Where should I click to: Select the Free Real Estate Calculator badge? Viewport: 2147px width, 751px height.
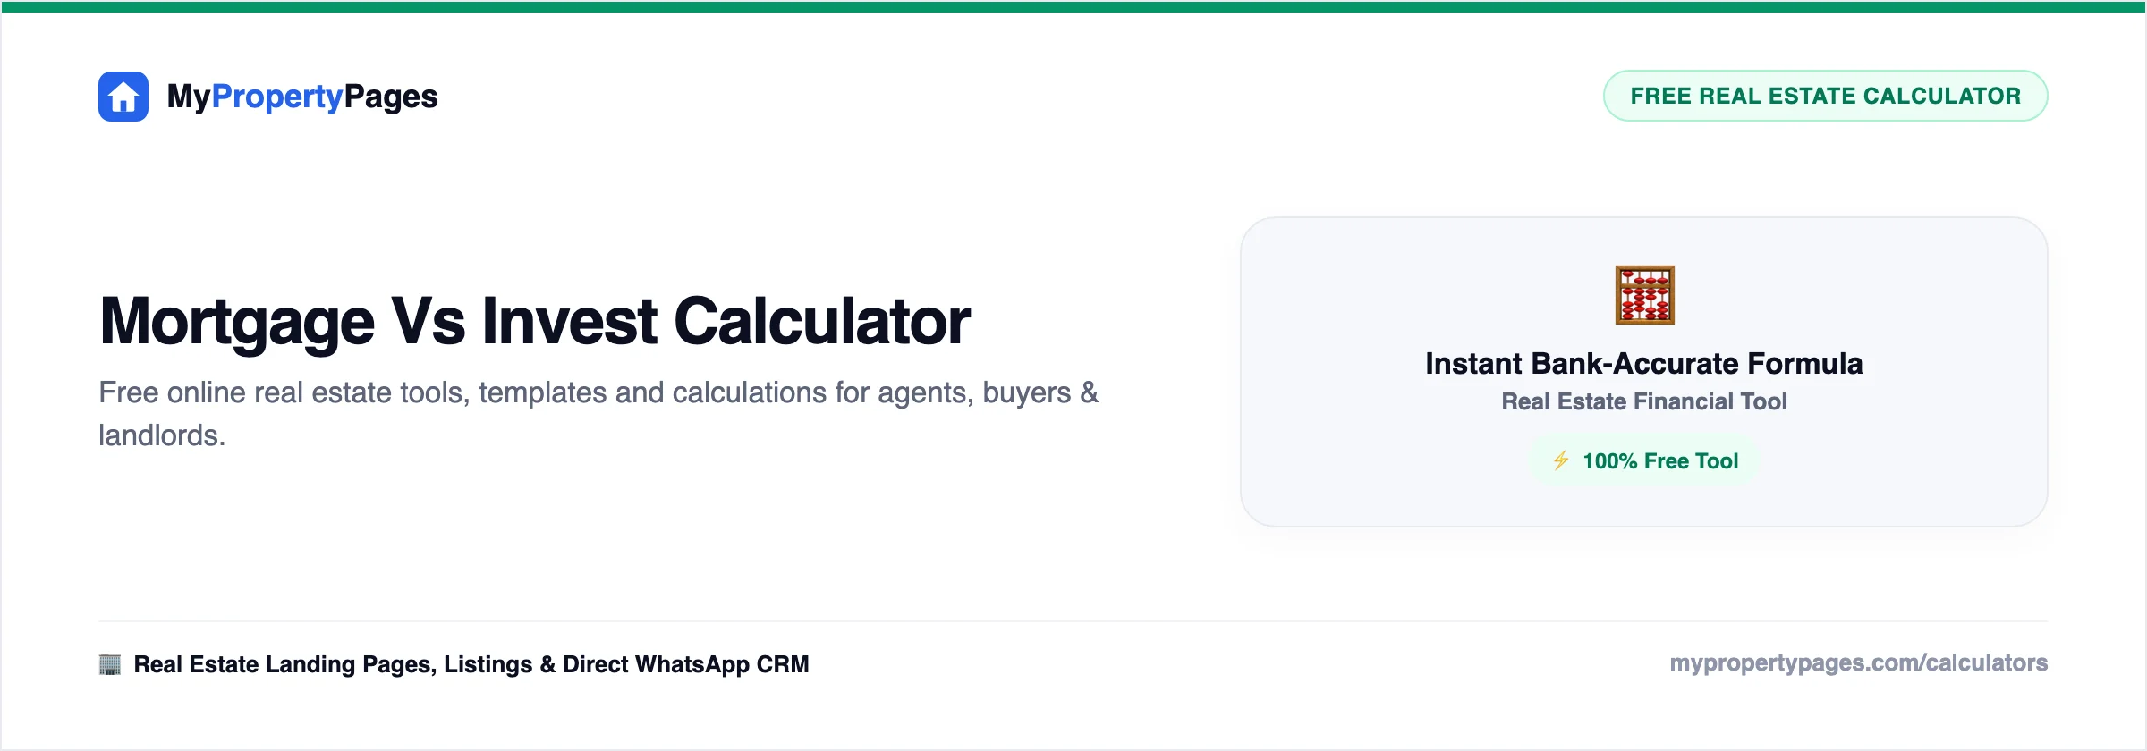click(1825, 96)
